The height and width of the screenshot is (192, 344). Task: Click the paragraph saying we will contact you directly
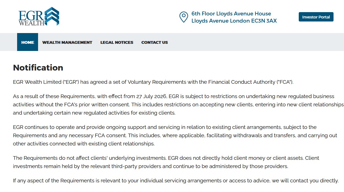point(176,181)
